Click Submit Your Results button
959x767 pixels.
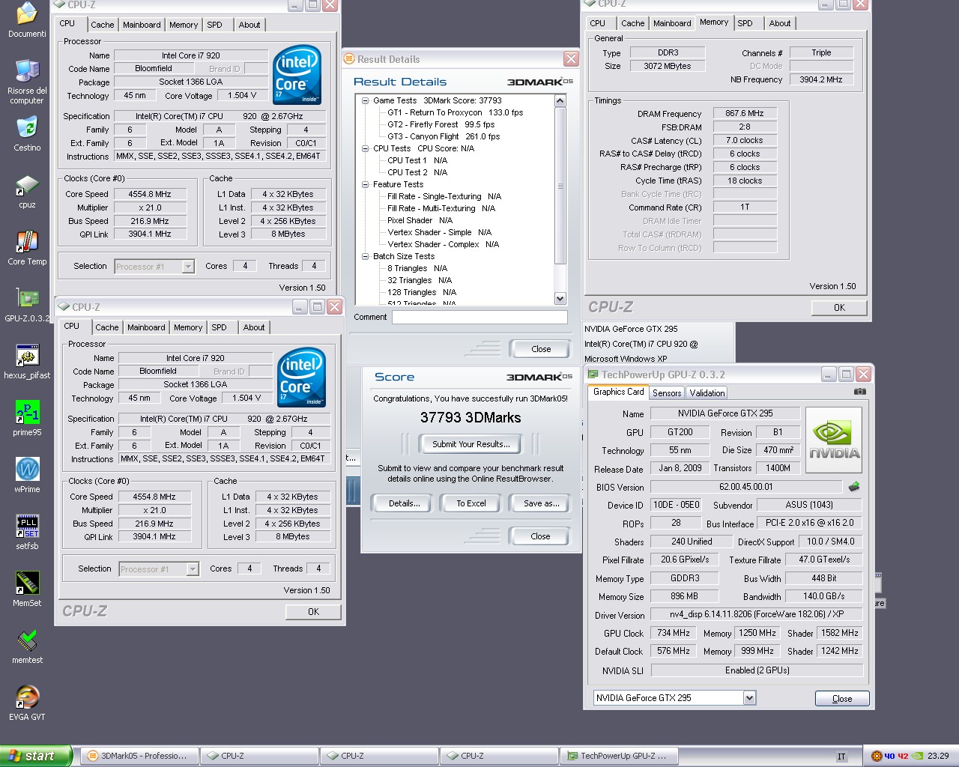coord(471,444)
